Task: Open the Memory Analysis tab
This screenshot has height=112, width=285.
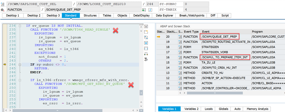Action: click(x=257, y=109)
